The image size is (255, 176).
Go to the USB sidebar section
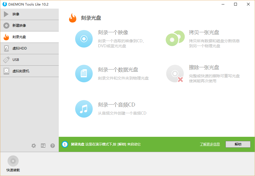coord(29,60)
